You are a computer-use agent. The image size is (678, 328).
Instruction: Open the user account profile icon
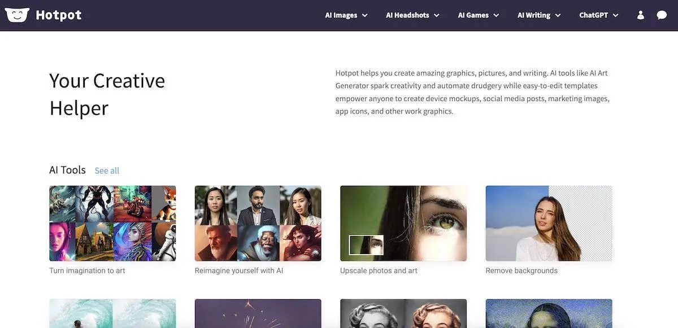640,15
